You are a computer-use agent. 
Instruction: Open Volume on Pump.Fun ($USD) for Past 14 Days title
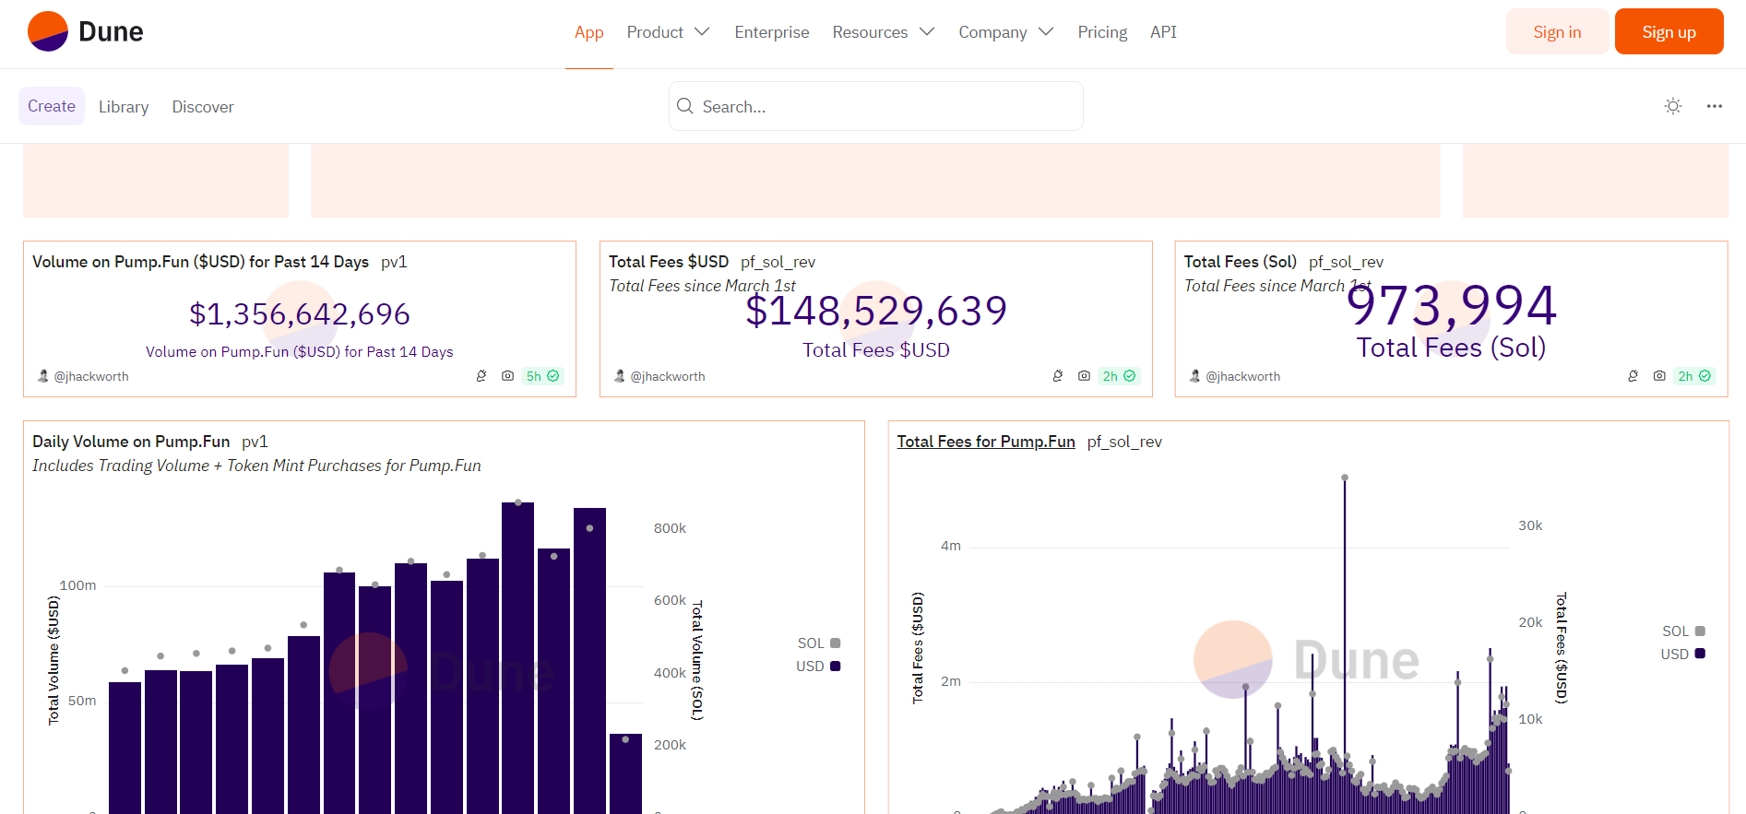[x=200, y=262]
